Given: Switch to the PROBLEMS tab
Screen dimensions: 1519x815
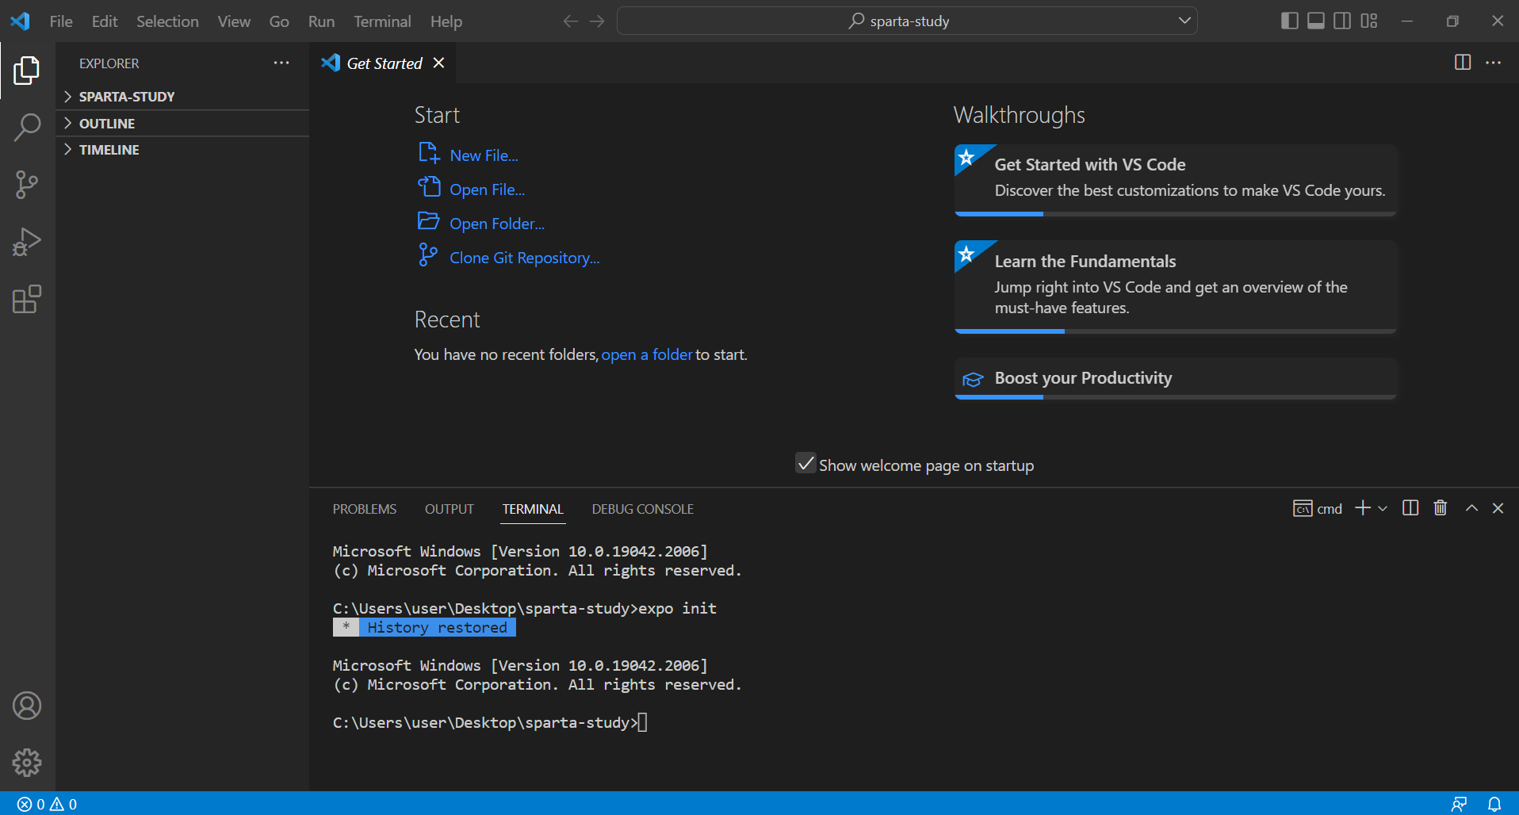Looking at the screenshot, I should pyautogui.click(x=365, y=509).
